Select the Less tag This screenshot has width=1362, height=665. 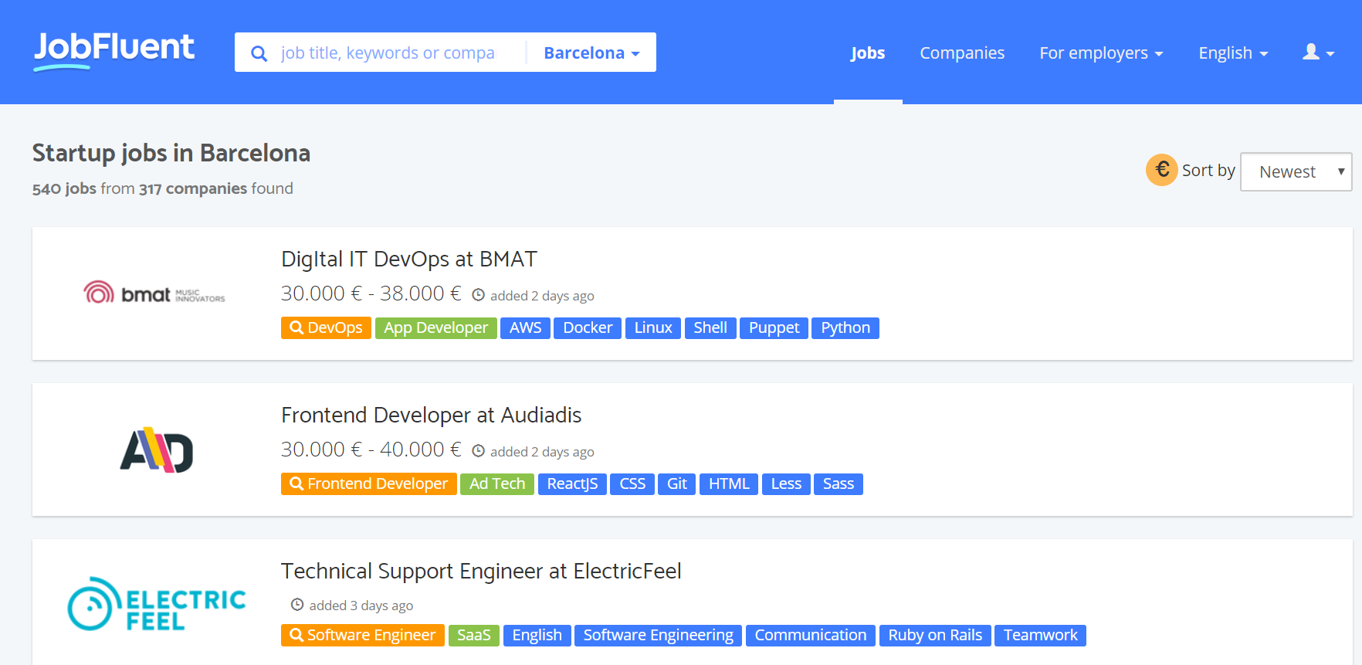pos(786,484)
